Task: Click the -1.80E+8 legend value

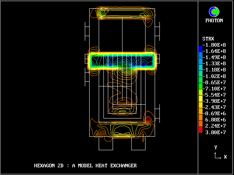Action: coord(215,45)
